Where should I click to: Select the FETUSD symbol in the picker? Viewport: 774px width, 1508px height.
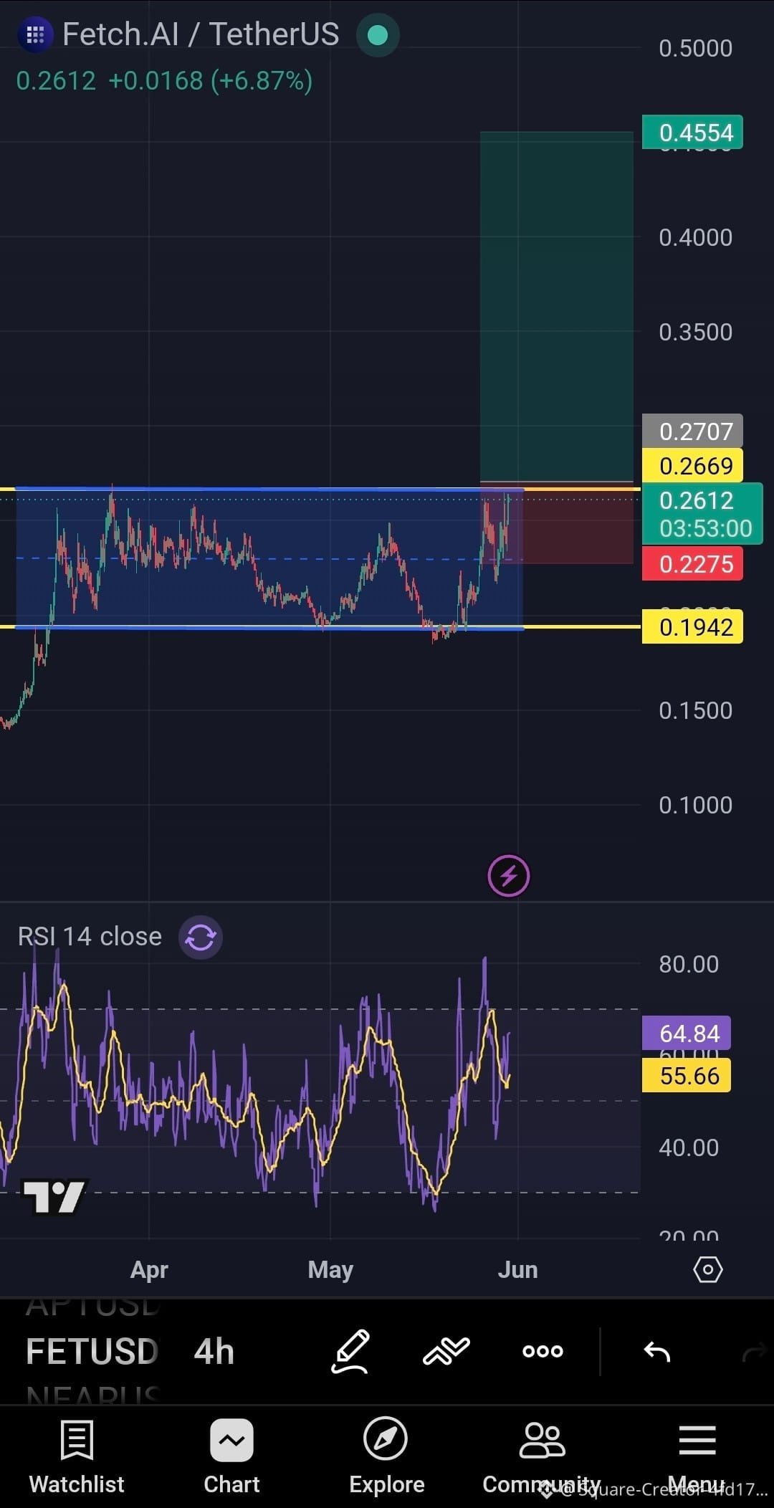click(x=92, y=1352)
